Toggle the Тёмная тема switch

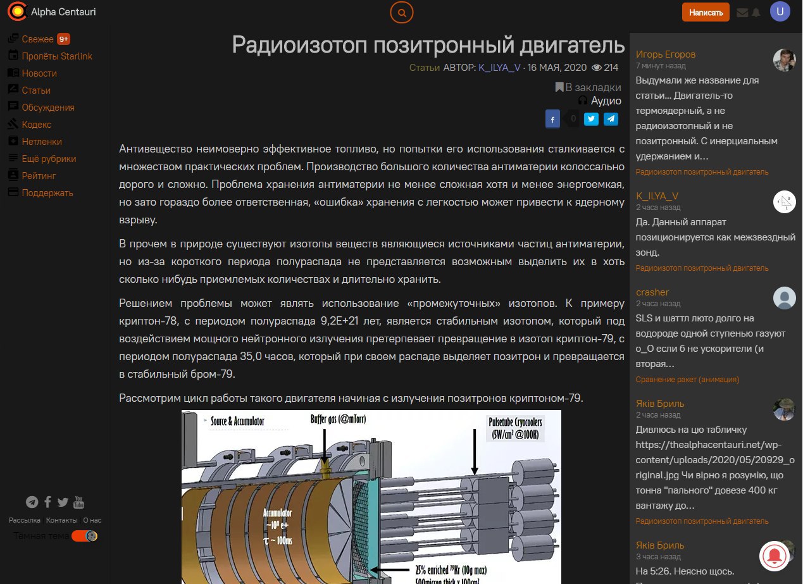(84, 537)
